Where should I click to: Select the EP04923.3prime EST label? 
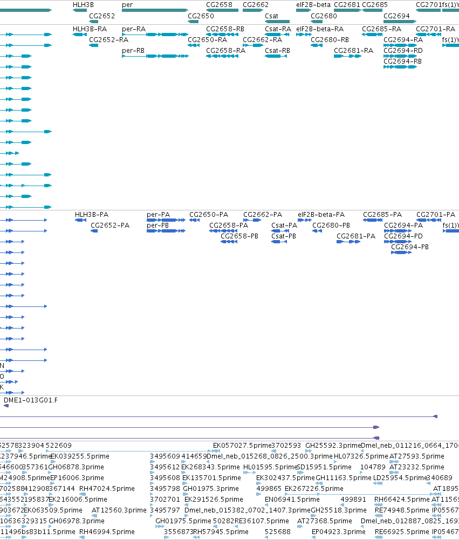pyautogui.click(x=339, y=532)
